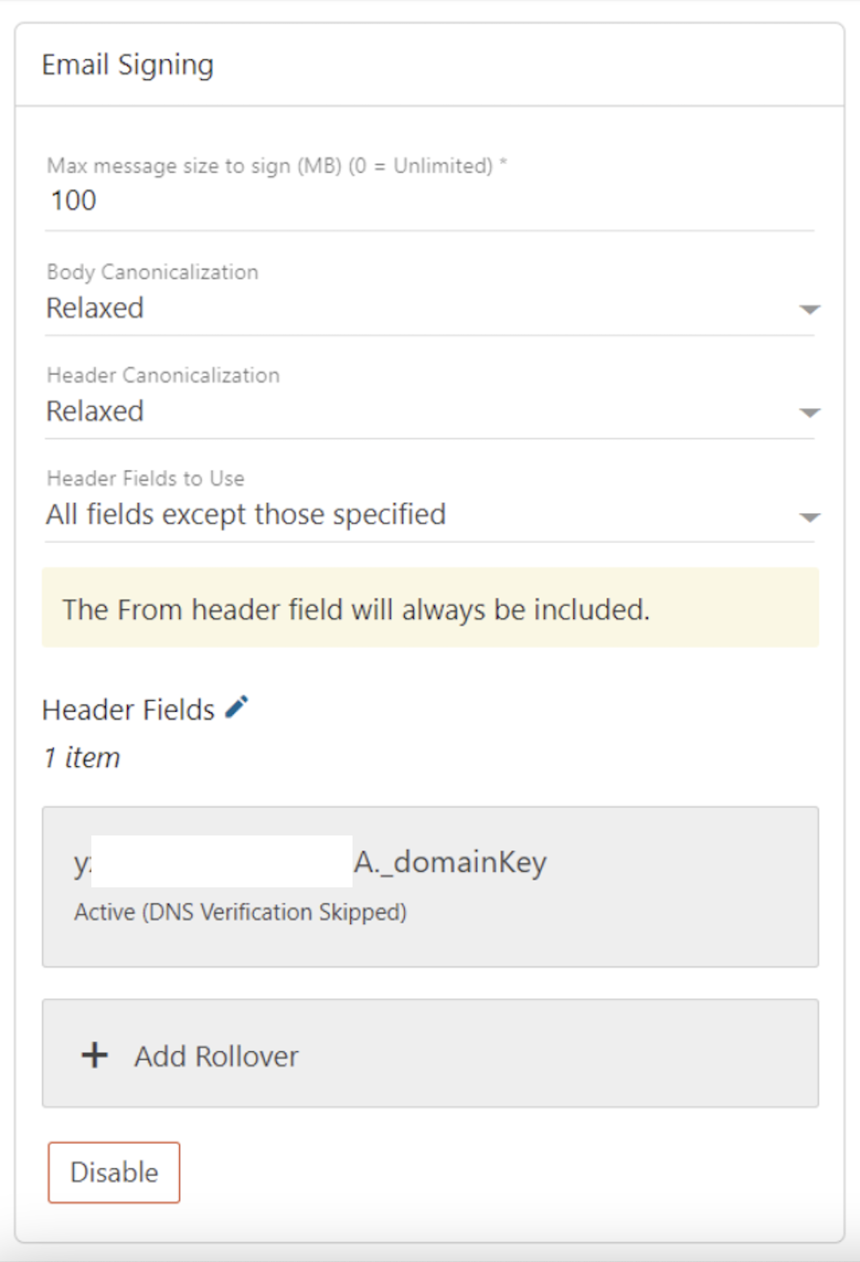Click the Header Fields edit pencil icon
860x1262 pixels.
pyautogui.click(x=237, y=707)
